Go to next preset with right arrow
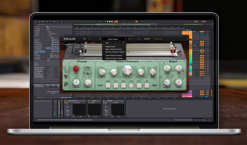247x145 pixels. (130, 39)
